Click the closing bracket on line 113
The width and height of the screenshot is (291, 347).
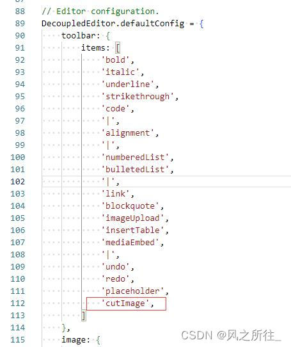coord(84,316)
